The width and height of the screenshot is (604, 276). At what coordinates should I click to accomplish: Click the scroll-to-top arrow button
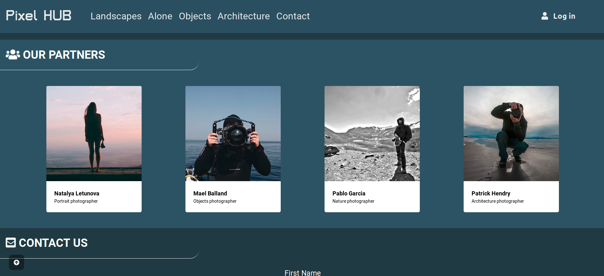point(17,262)
